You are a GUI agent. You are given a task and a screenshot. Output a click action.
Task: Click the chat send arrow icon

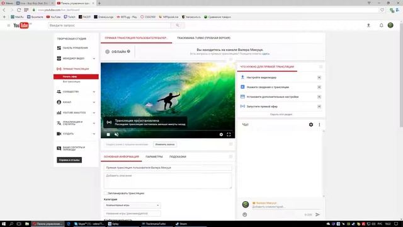(317, 214)
